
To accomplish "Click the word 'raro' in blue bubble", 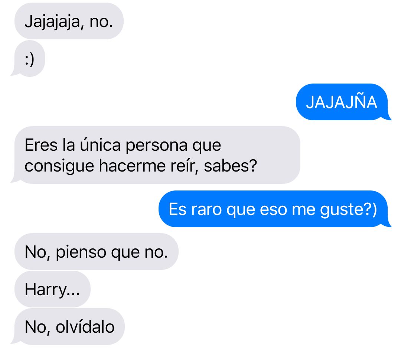I will click(206, 209).
